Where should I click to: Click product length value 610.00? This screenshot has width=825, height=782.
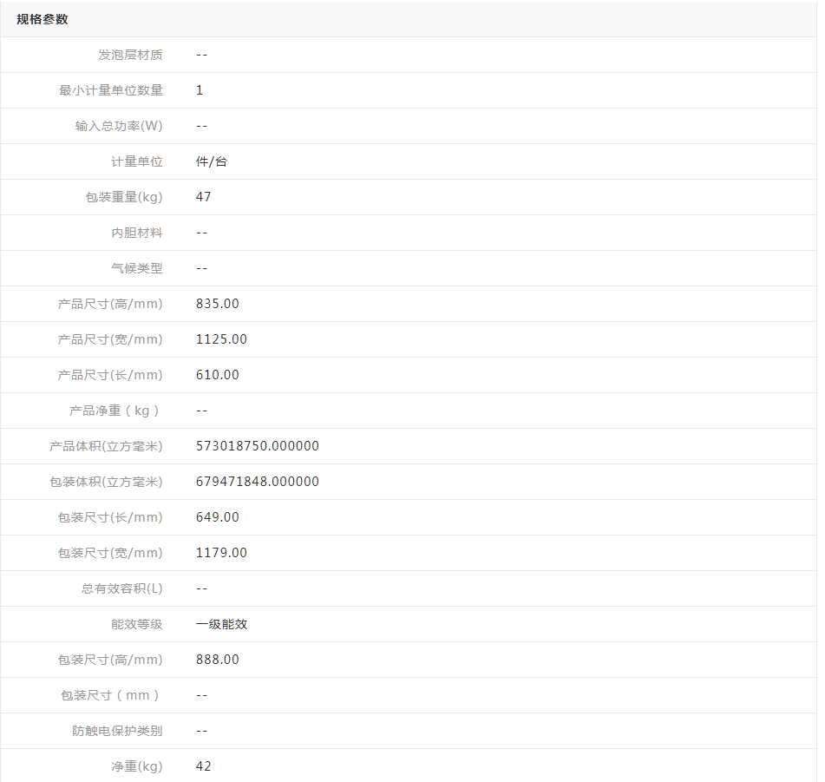218,375
